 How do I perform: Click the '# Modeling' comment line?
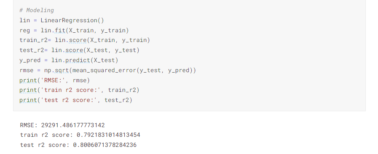37,10
